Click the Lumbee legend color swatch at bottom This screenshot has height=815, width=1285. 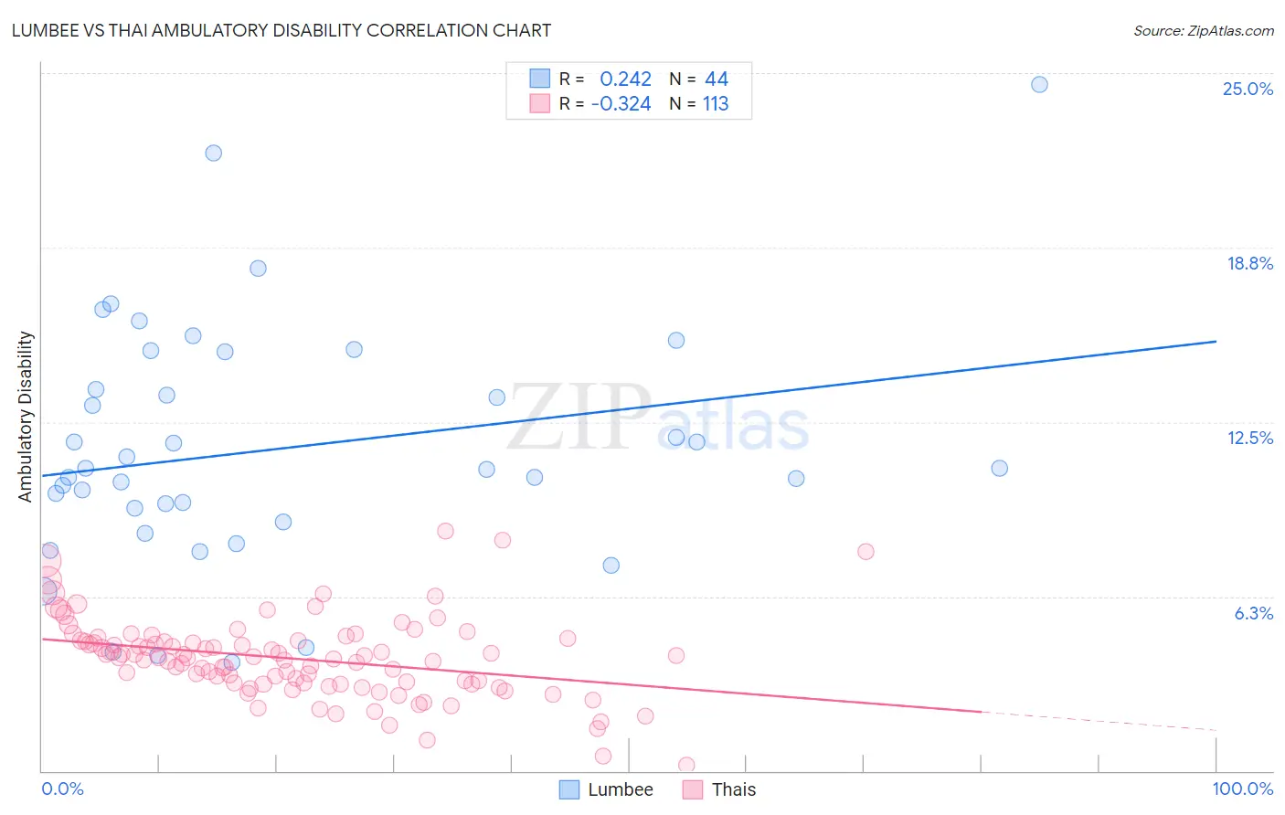pos(569,789)
